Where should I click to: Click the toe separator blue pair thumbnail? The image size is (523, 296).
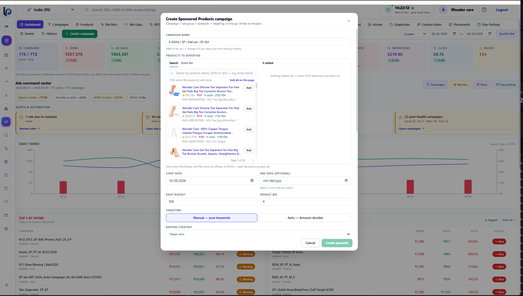[x=174, y=90]
